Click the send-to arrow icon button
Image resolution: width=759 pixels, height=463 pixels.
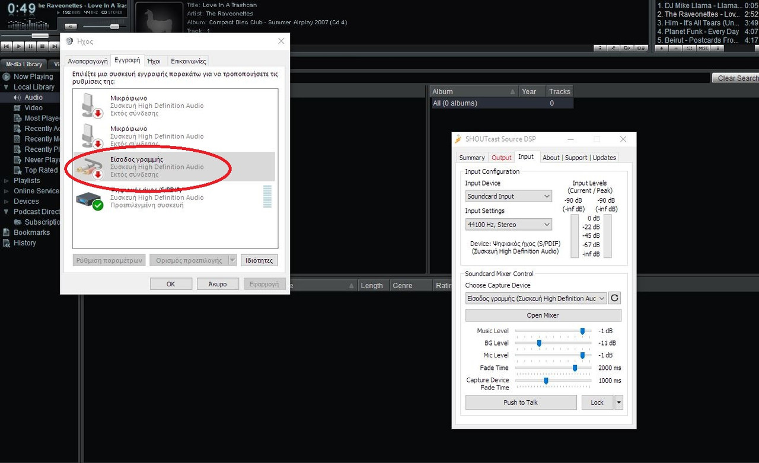(x=627, y=48)
